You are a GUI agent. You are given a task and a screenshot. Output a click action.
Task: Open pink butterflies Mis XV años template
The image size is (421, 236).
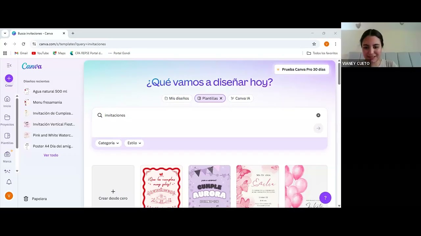[258, 187]
